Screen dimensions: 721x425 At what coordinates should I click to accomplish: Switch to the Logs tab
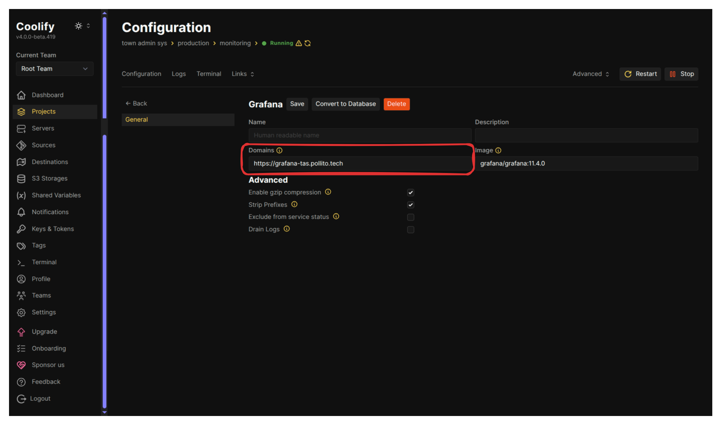tap(179, 74)
